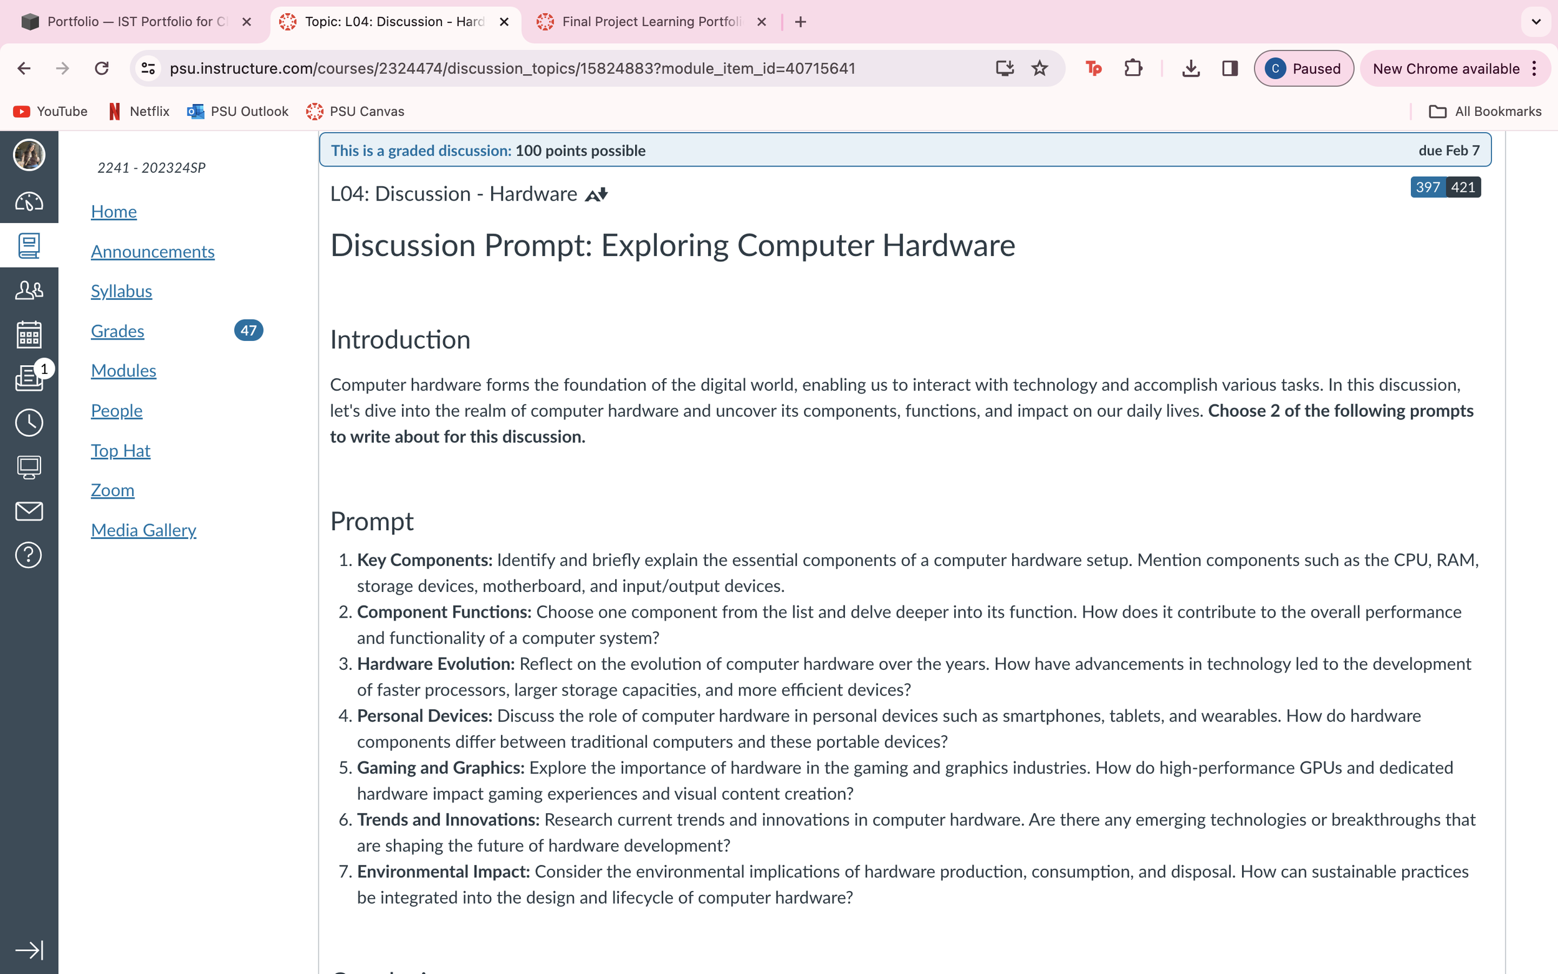The width and height of the screenshot is (1558, 974).
Task: Open the Grades link
Action: tap(117, 331)
